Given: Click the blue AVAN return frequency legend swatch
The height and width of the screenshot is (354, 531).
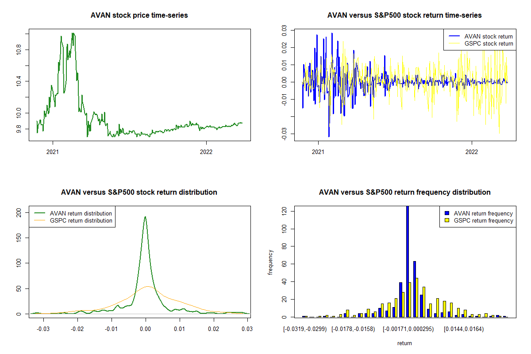Looking at the screenshot, I should (x=447, y=214).
